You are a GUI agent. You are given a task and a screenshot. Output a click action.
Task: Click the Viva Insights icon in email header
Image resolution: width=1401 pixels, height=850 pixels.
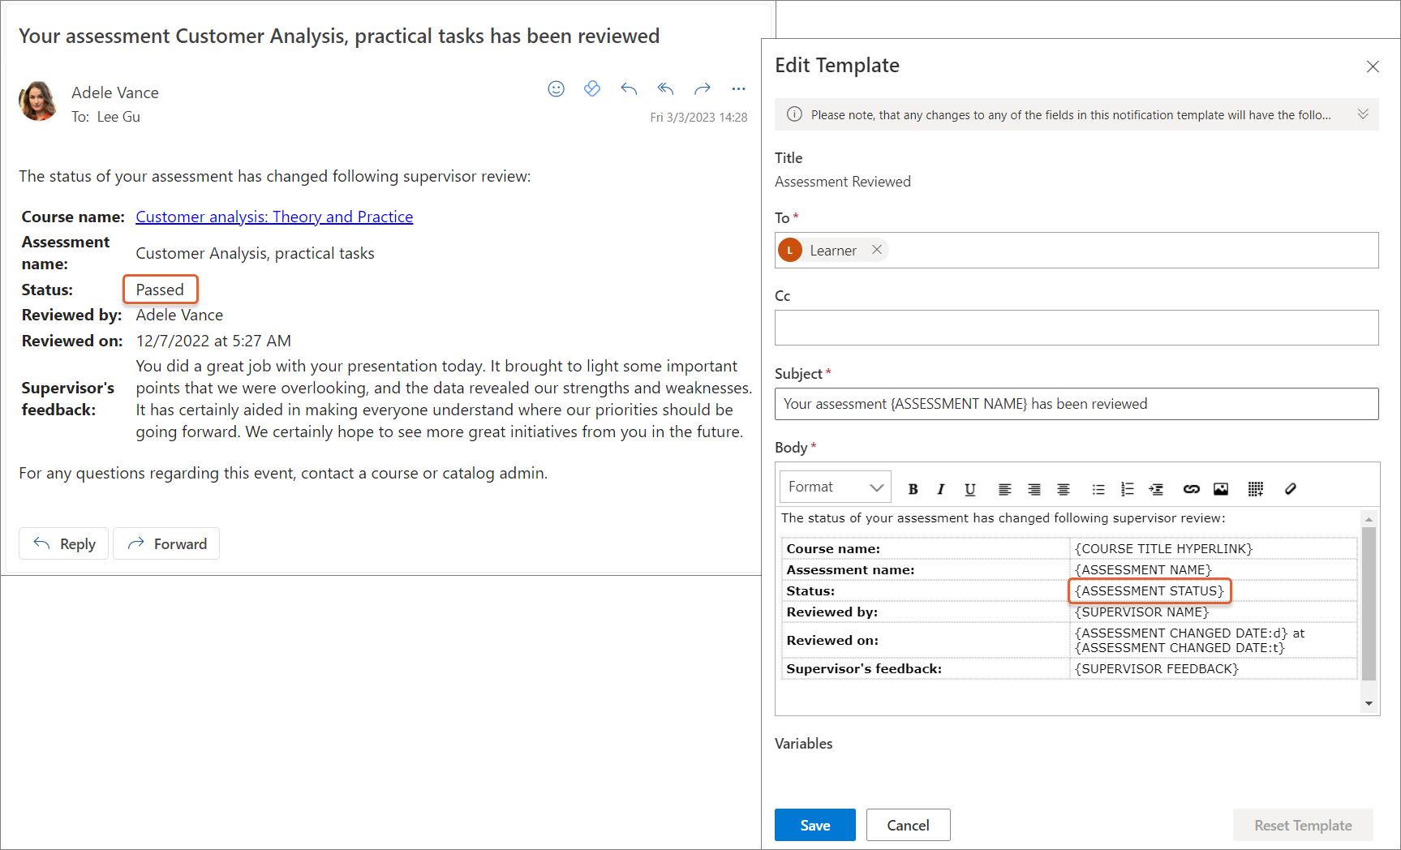[592, 89]
